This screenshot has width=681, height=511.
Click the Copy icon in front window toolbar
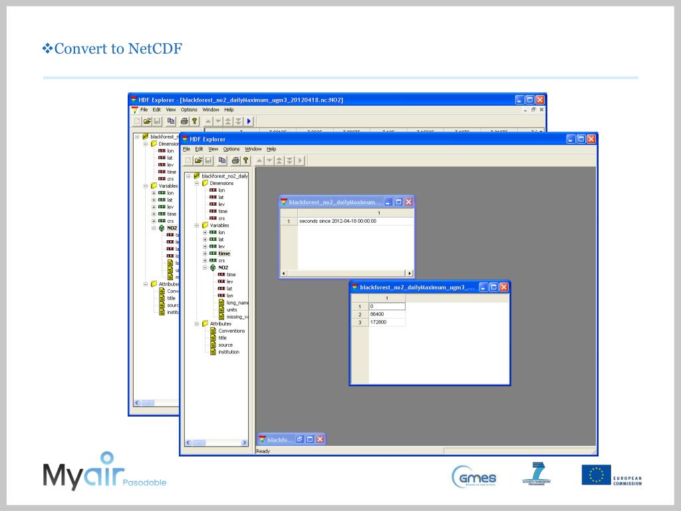pos(221,160)
